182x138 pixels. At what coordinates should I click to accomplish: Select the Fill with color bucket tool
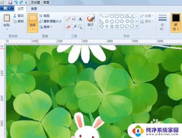pos(74,19)
